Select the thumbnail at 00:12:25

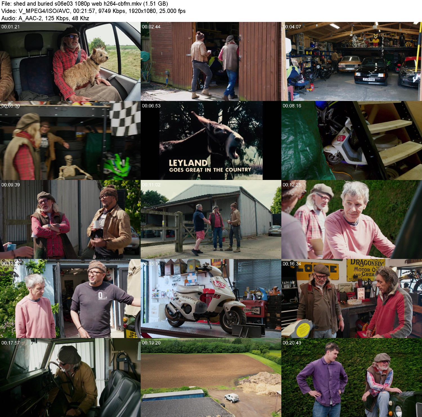pos(352,220)
